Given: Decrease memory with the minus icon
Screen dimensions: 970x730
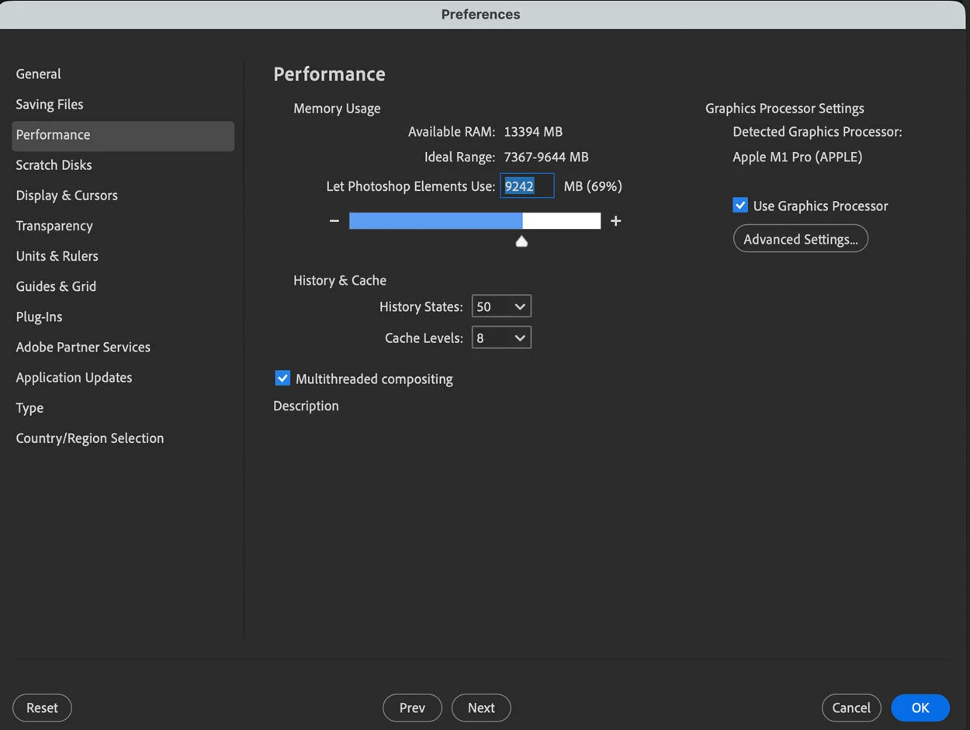Looking at the screenshot, I should (334, 221).
